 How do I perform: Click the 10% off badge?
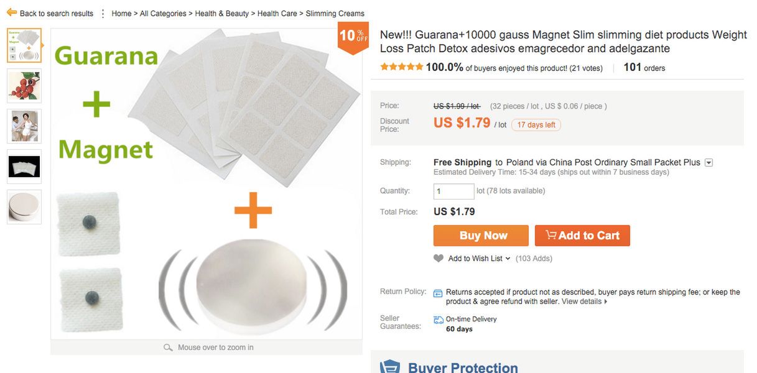[x=353, y=37]
